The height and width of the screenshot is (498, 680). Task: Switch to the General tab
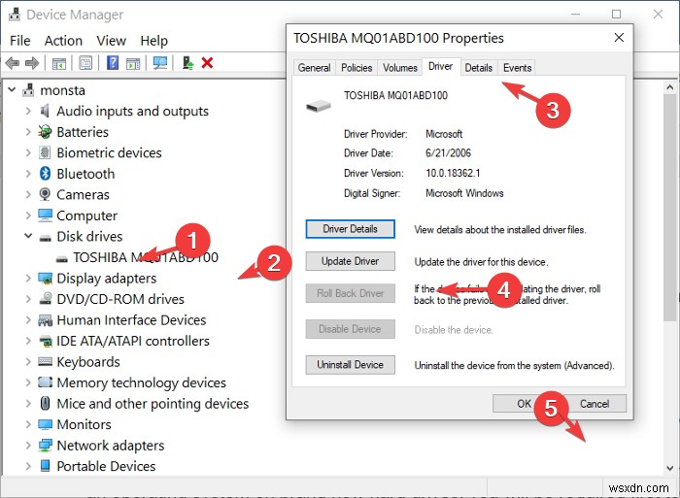314,68
